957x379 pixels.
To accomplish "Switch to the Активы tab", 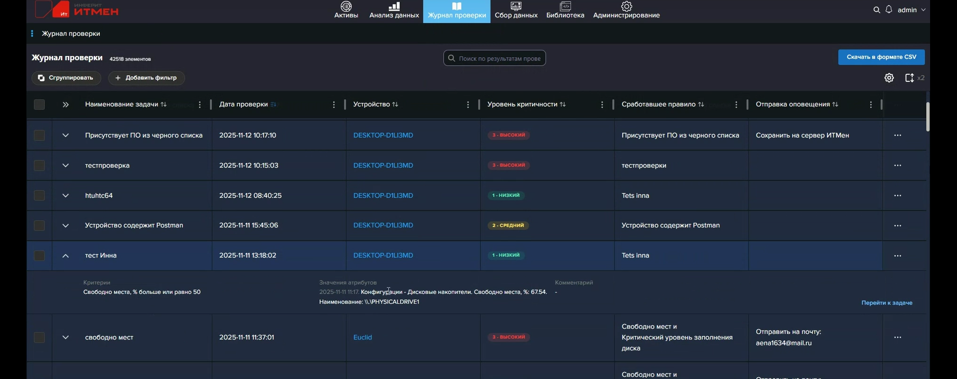I will click(x=346, y=10).
